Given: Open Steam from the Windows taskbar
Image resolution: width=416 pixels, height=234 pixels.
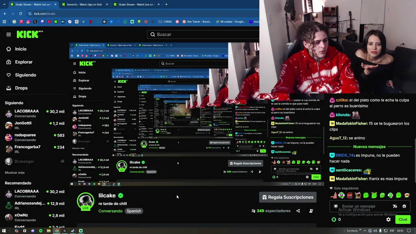Looking at the screenshot, I should point(72,231).
